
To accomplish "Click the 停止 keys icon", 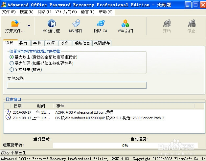I will click(x=192, y=23).
